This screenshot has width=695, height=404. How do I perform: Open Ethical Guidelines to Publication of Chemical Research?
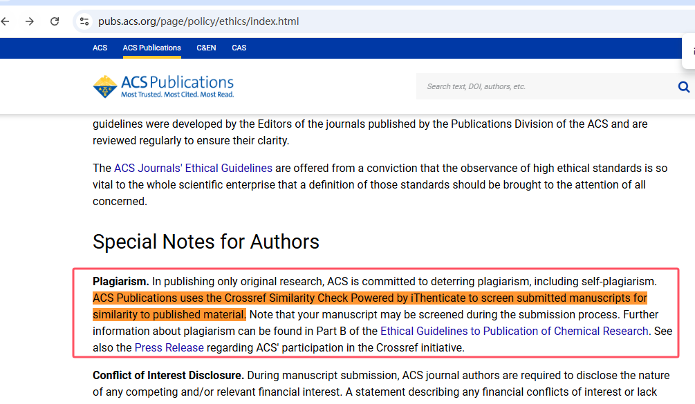pos(515,331)
